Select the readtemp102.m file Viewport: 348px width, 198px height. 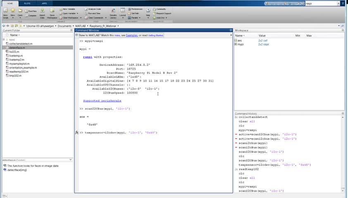(18, 71)
